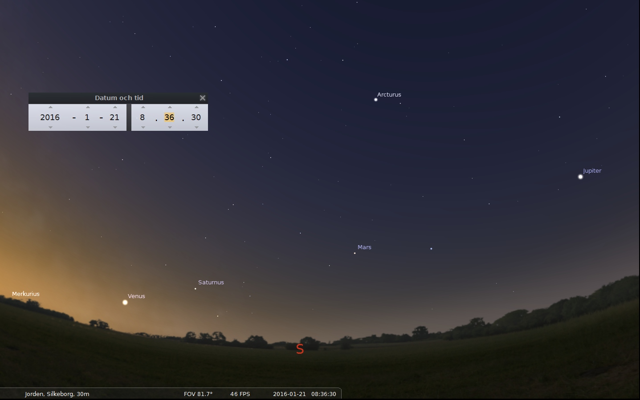Click the minutes up arrow
Viewport: 640px width, 400px height.
(170, 107)
